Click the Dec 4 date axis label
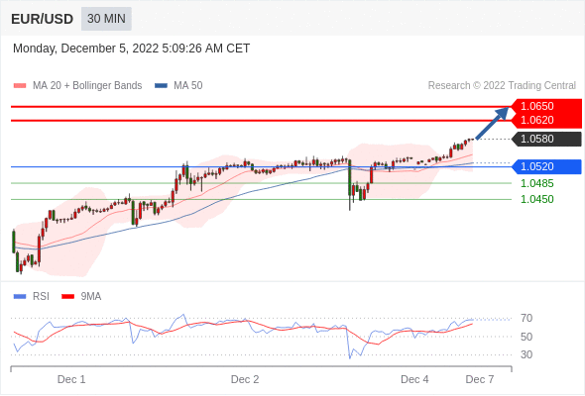The image size is (585, 396). point(414,379)
